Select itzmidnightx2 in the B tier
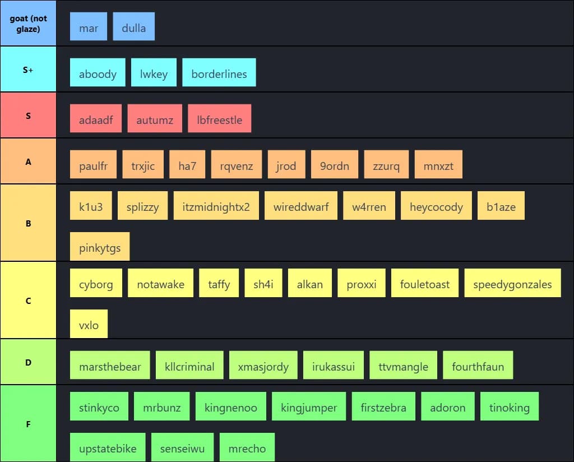This screenshot has width=574, height=462. (216, 206)
